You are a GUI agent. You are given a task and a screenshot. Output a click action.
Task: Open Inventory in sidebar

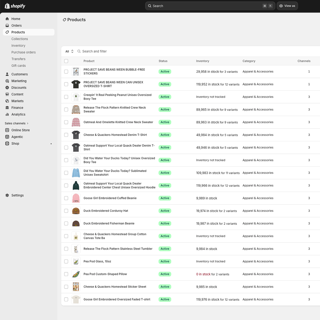click(x=18, y=46)
